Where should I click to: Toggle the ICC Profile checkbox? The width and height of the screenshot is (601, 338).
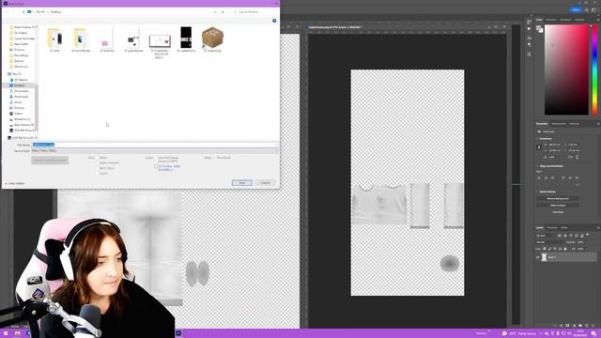[x=156, y=167]
